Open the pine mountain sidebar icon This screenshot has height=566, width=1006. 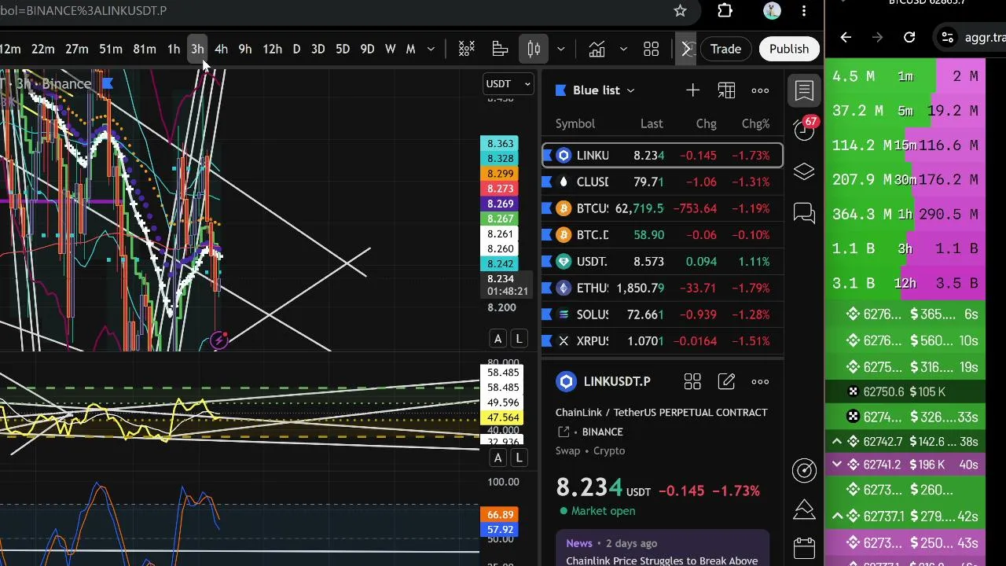coord(804,509)
